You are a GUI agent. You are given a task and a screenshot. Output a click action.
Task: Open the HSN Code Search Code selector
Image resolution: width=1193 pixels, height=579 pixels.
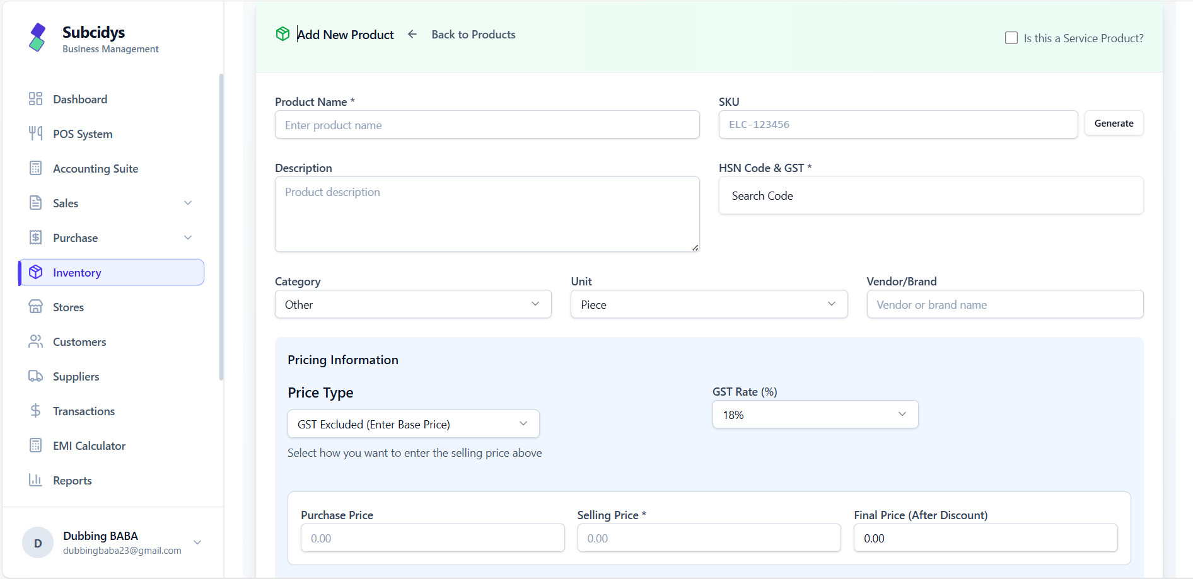pyautogui.click(x=931, y=195)
